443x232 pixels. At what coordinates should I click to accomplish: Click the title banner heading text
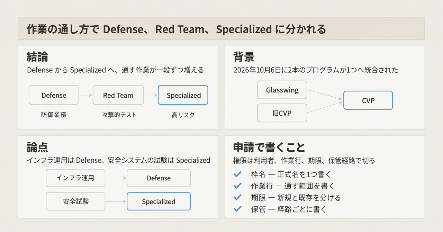pos(176,29)
